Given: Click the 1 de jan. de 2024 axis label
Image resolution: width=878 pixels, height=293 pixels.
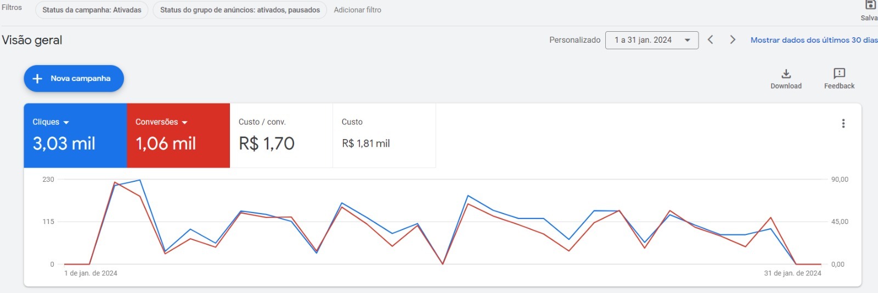Looking at the screenshot, I should coord(91,273).
